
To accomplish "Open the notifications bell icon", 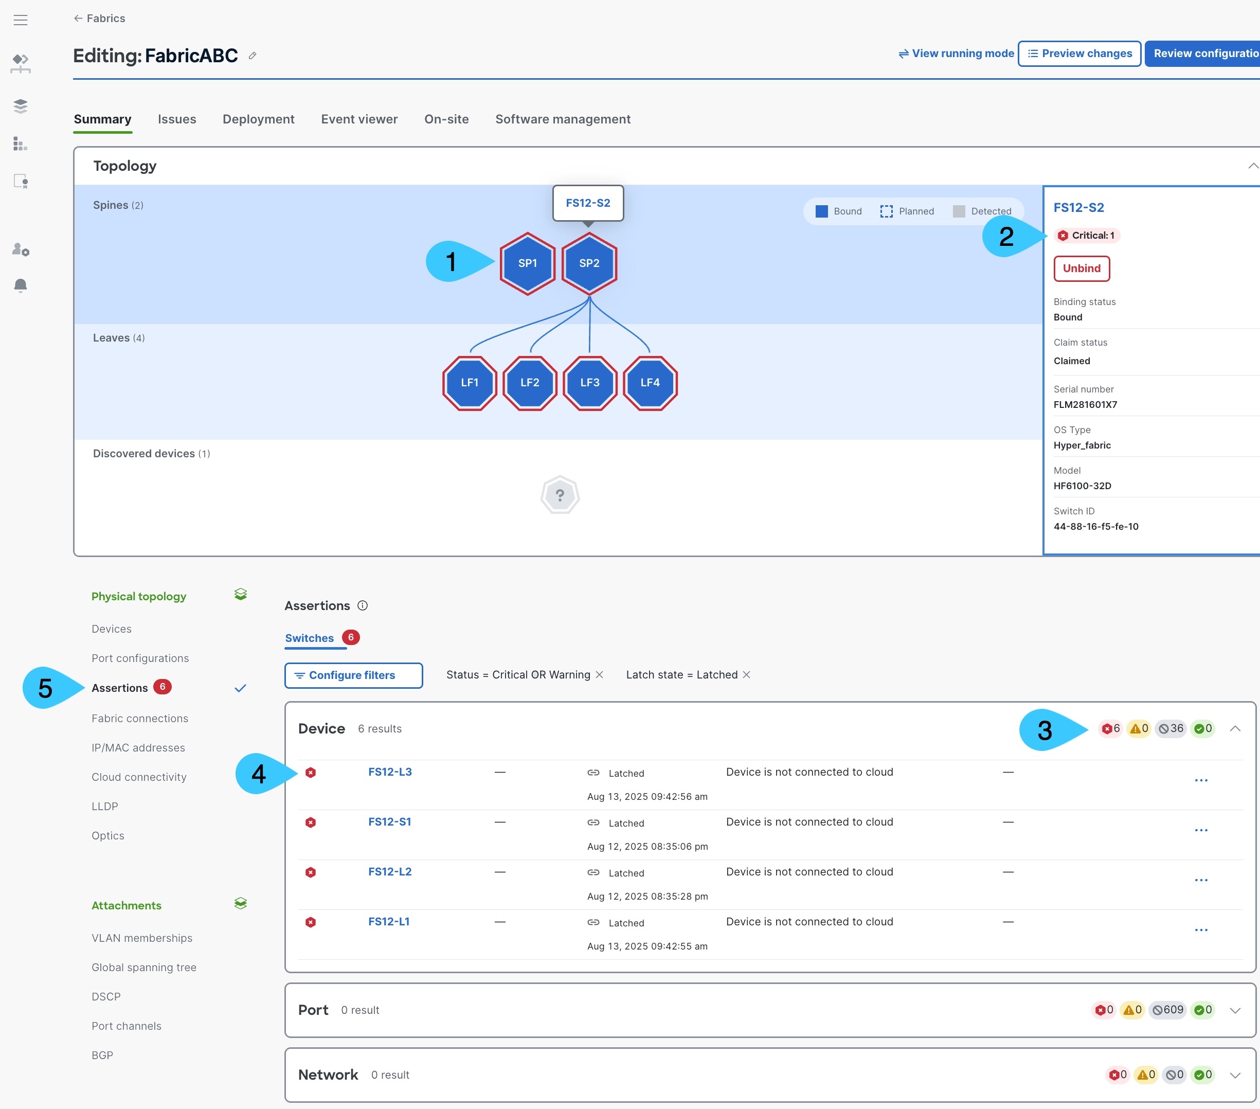I will [21, 285].
